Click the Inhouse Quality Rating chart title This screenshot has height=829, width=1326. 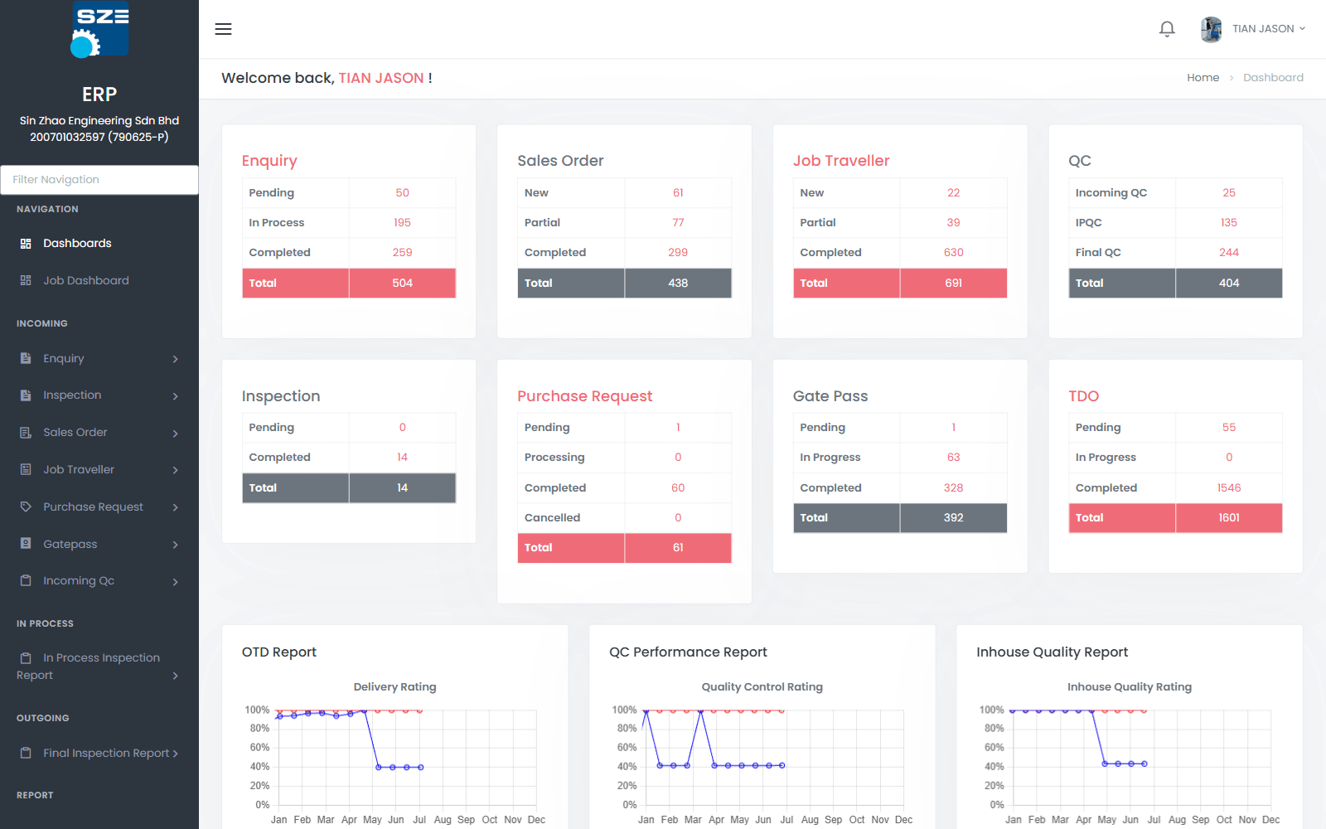(x=1129, y=686)
